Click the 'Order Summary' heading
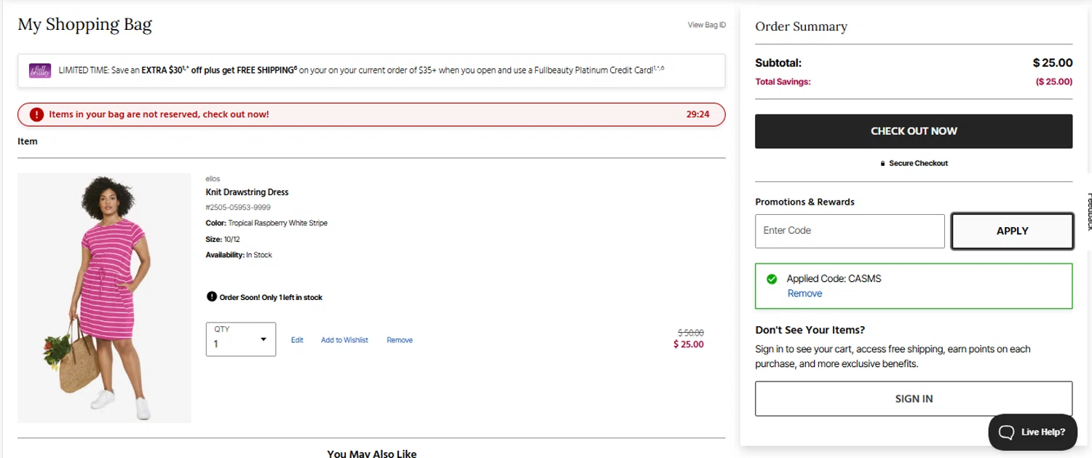1092x458 pixels. point(801,26)
